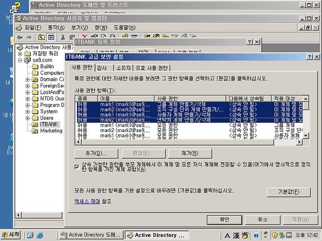Toggle the Show/Hide Console Tree icon

pos(51,37)
